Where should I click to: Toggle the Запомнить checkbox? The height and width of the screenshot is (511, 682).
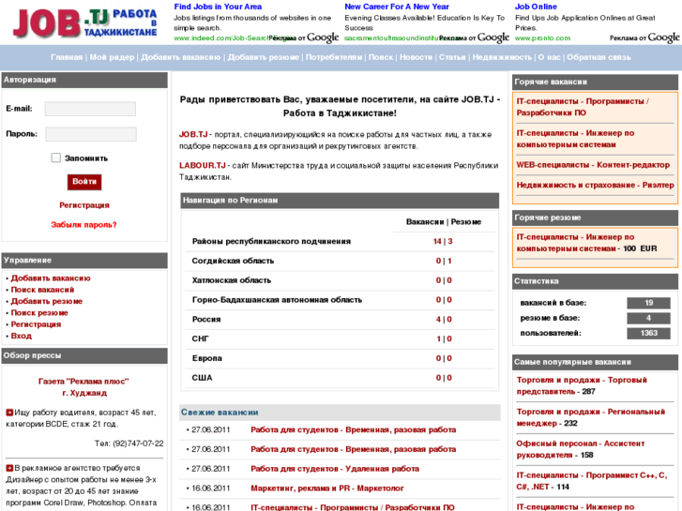click(x=55, y=158)
